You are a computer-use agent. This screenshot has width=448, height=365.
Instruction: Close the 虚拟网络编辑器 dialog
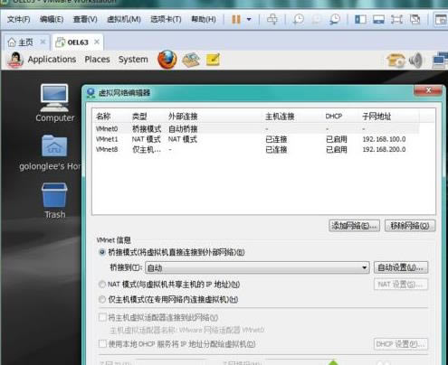(428, 90)
